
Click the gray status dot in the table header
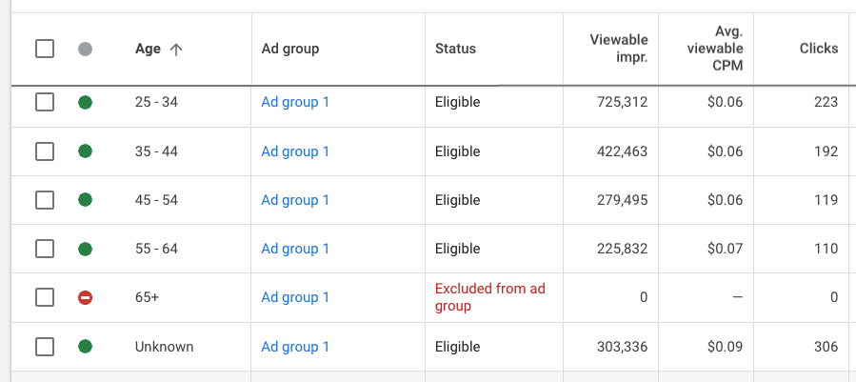85,50
